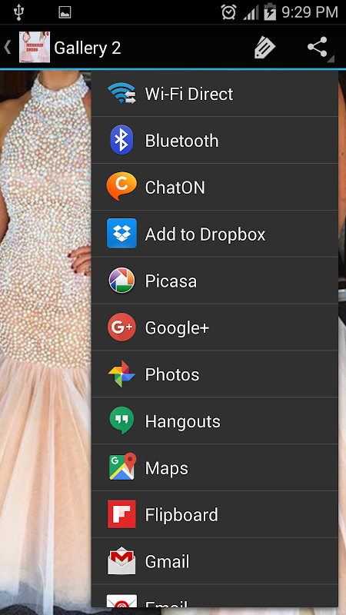Image resolution: width=346 pixels, height=615 pixels.
Task: Tap the pencil edit icon
Action: (264, 48)
